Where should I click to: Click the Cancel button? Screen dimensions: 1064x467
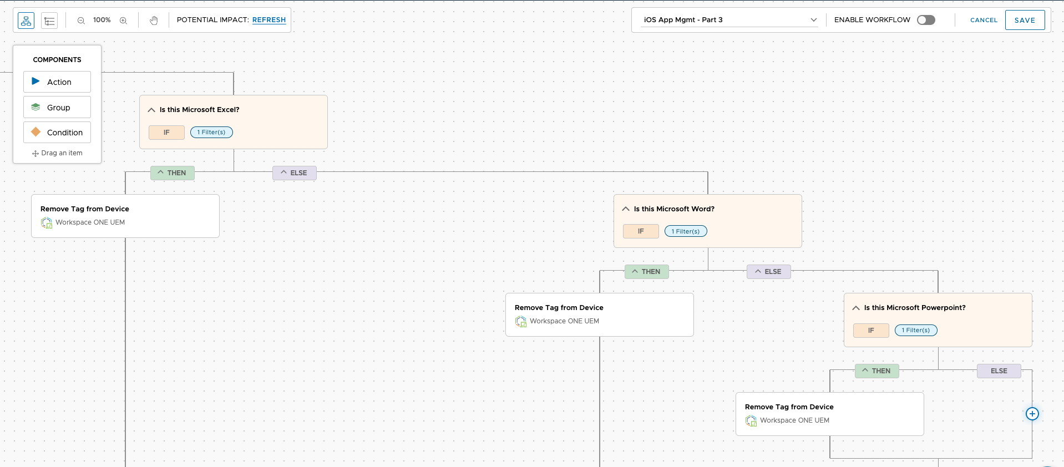coord(984,20)
